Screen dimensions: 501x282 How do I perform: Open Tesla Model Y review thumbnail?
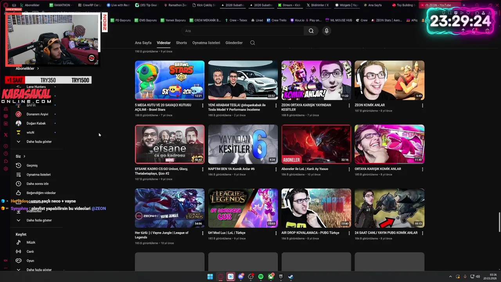[243, 80]
